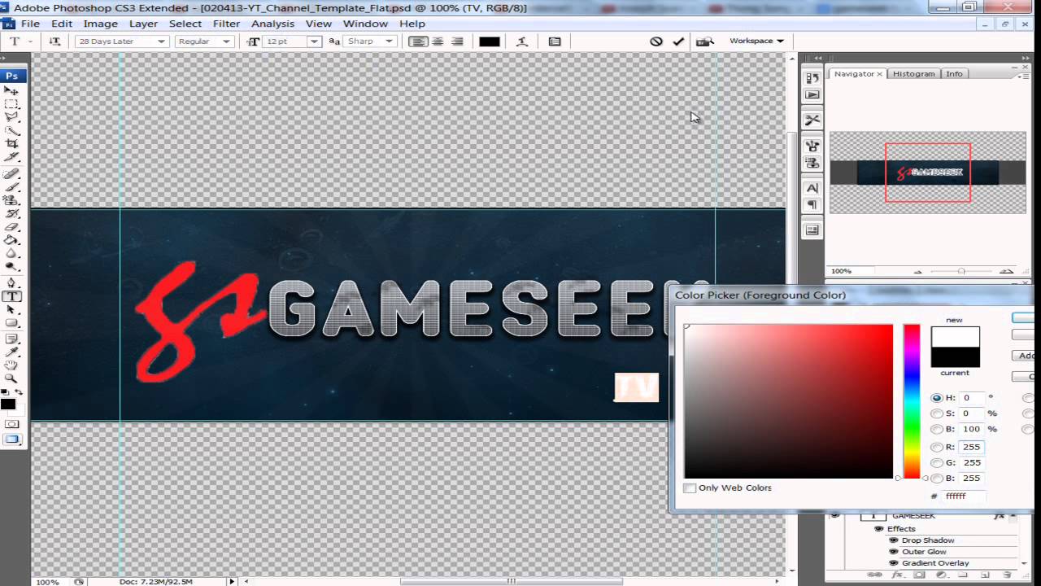Select the Paint Bucket tool

11,240
